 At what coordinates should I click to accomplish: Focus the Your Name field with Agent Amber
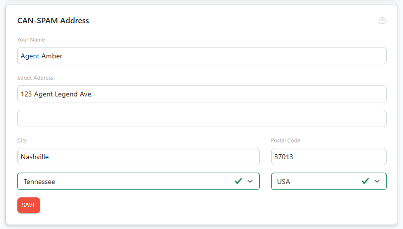point(202,56)
